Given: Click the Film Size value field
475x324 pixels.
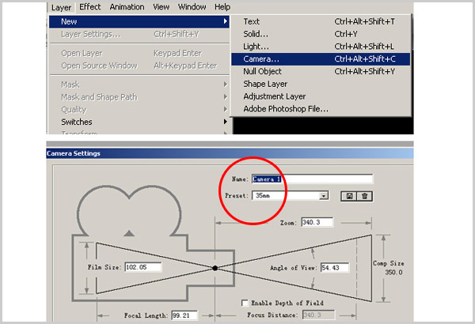Looking at the screenshot, I should click(x=143, y=267).
